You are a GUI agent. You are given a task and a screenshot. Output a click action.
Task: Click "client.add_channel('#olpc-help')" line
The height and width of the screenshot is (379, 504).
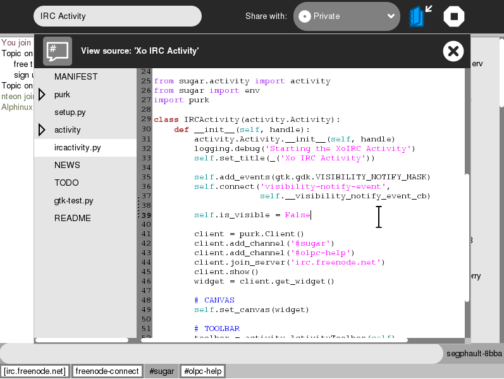click(274, 253)
